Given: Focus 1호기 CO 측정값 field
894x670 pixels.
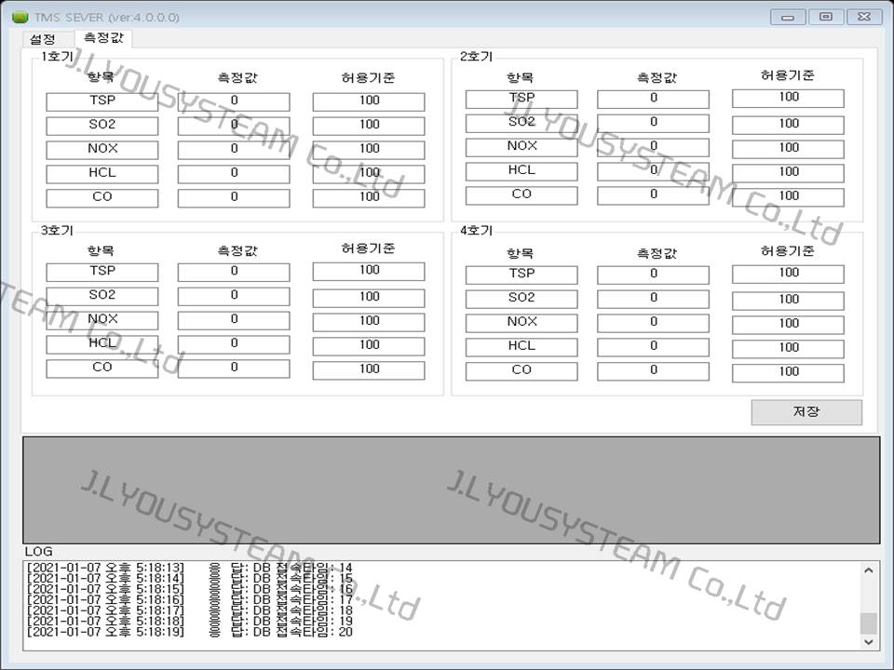Looking at the screenshot, I should pos(234,197).
